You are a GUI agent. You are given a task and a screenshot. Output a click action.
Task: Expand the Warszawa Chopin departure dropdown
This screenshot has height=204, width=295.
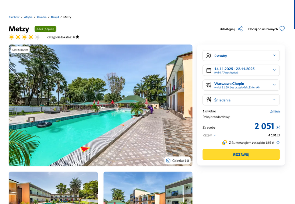(x=241, y=85)
